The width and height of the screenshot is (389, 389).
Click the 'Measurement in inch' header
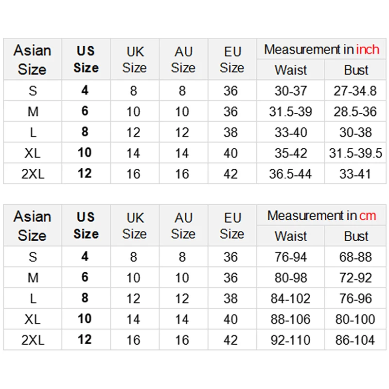(321, 50)
